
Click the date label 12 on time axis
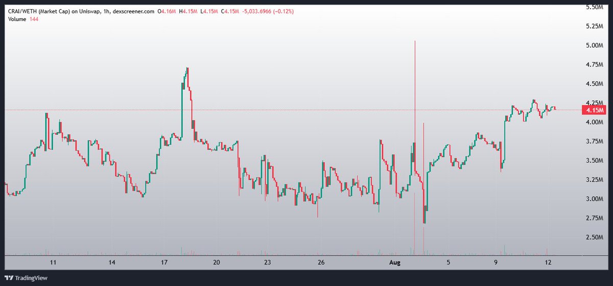click(x=548, y=263)
